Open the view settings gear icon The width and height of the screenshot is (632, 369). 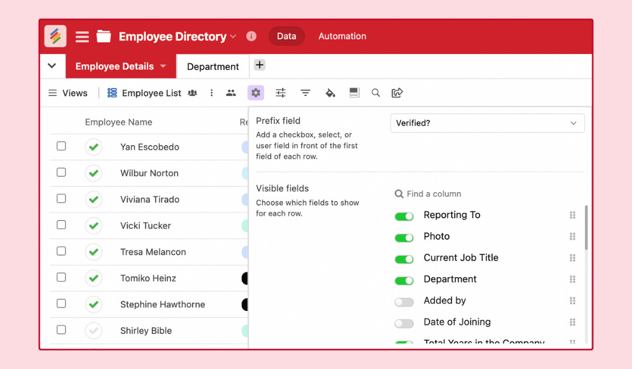256,93
